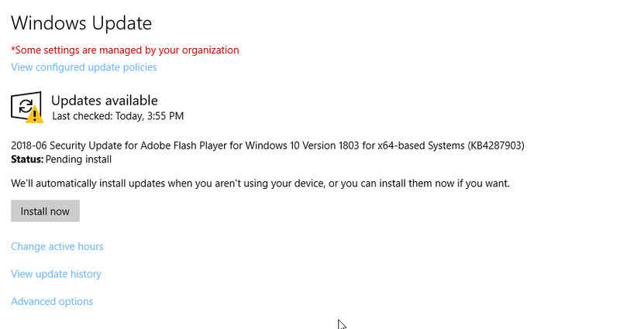This screenshot has width=620, height=329.
Task: Click the Windows Update page heading
Action: [x=81, y=23]
